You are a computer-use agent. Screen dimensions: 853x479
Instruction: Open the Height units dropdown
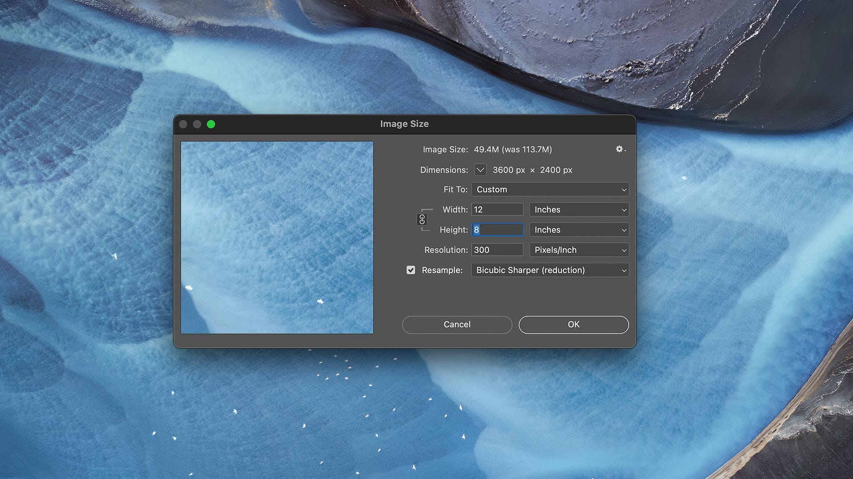(x=579, y=230)
